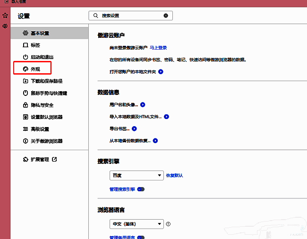This screenshot has height=239, width=307.
Task: Click the 下载和保存路径 folder icon
Action: 26,81
